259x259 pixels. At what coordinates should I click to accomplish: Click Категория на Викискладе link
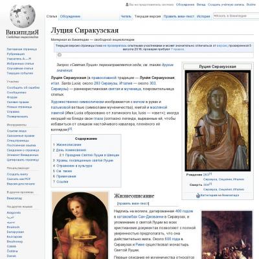[x=220, y=196]
